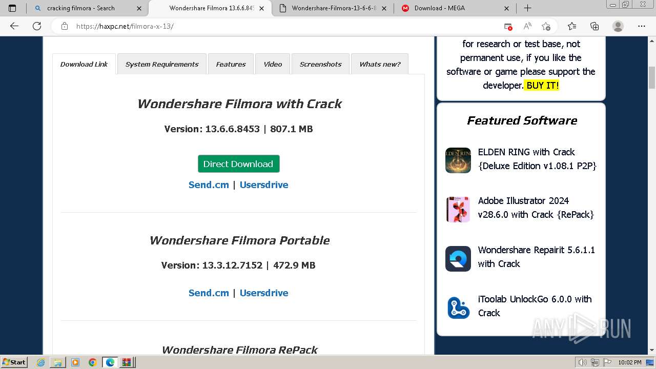Image resolution: width=656 pixels, height=369 pixels.
Task: Click Usersdrive link under Filmora with Crack
Action: tap(264, 185)
